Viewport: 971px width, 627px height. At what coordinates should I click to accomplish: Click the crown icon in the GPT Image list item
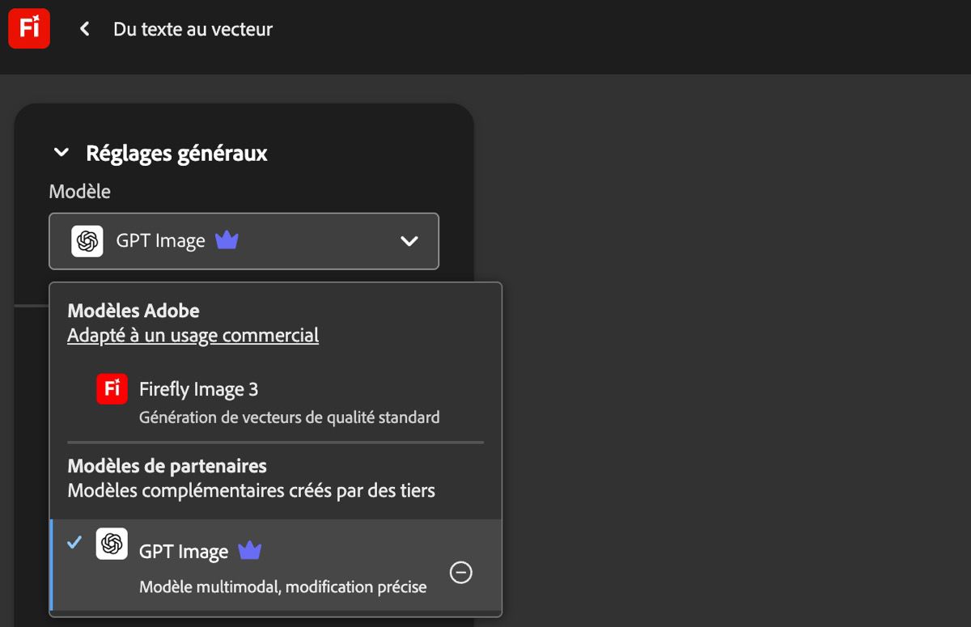point(250,551)
